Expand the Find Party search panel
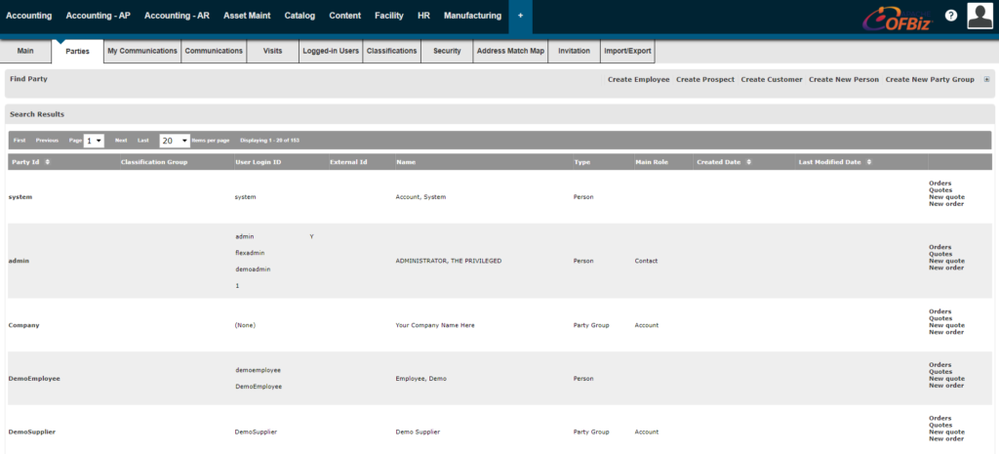The height and width of the screenshot is (454, 999). [x=986, y=79]
